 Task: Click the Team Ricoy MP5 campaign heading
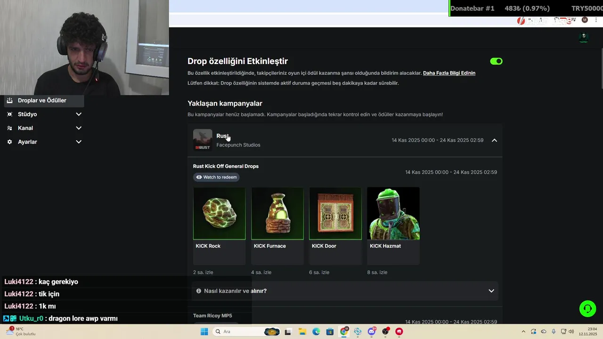click(212, 315)
